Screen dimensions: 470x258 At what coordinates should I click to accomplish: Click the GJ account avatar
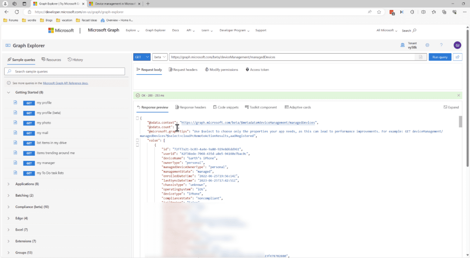coord(457,45)
